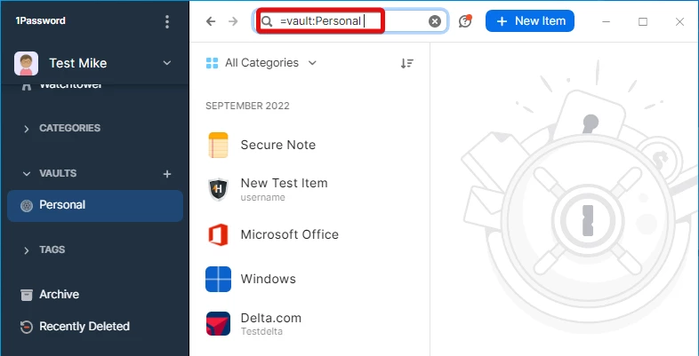Add a new vault with plus icon
This screenshot has width=699, height=356.
167,174
